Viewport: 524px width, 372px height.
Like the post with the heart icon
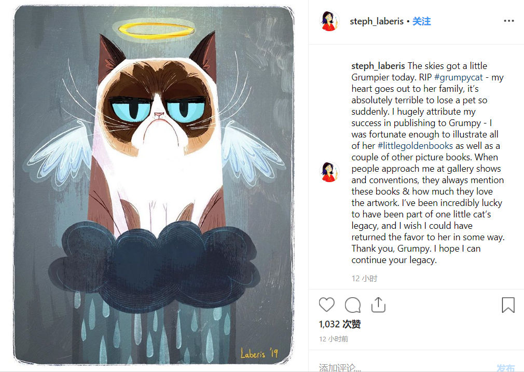tap(326, 305)
